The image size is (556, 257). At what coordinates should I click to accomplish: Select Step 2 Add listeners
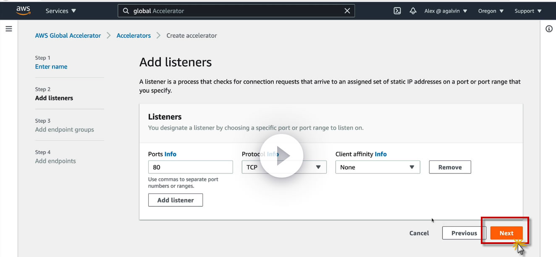54,98
